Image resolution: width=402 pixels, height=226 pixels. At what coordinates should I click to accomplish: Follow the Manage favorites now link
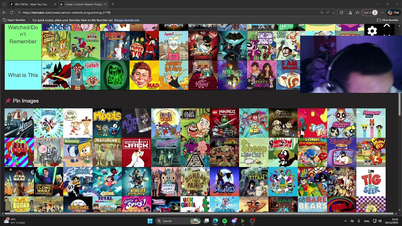tap(127, 20)
